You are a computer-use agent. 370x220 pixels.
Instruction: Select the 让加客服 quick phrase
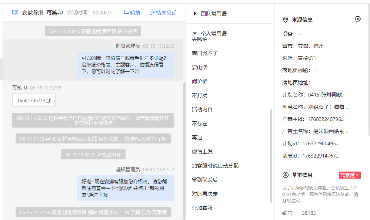tap(202, 208)
